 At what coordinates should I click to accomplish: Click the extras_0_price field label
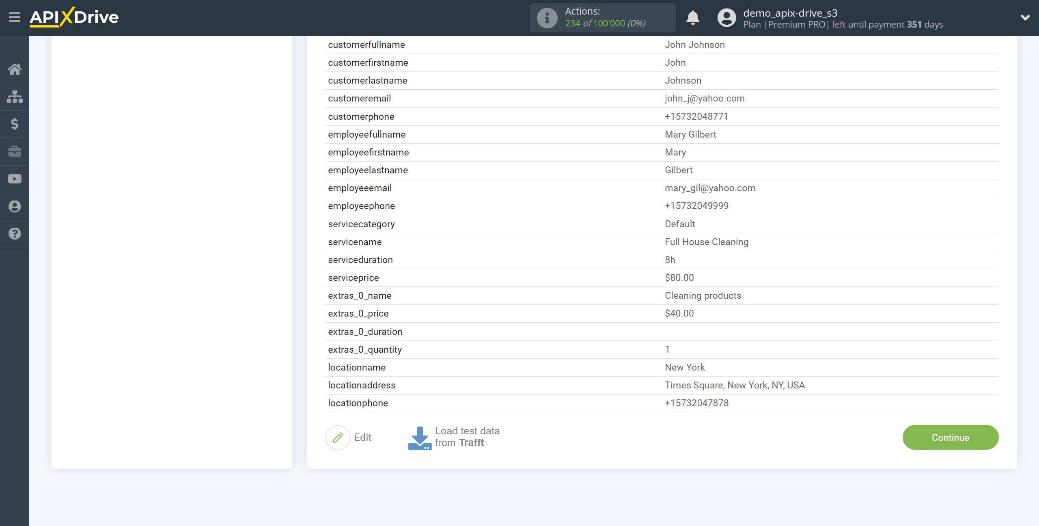point(358,314)
